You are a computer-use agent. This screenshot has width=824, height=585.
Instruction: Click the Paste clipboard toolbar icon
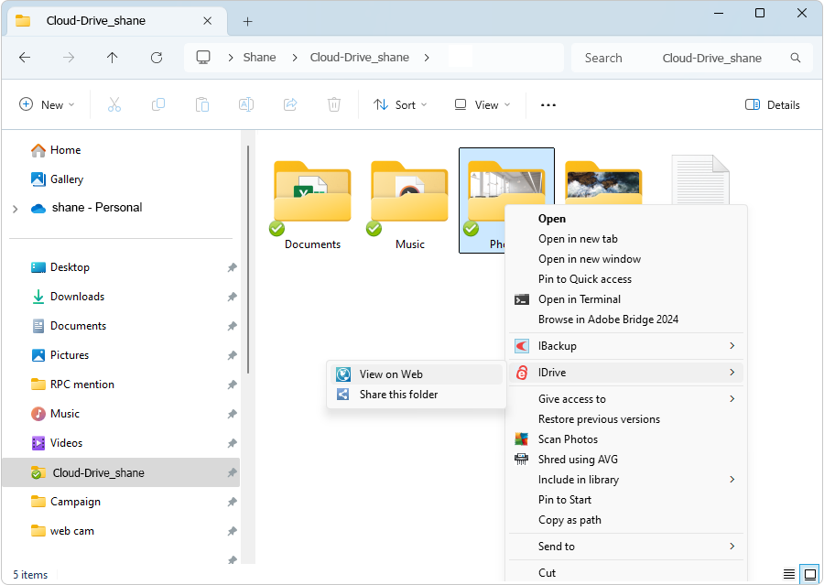click(x=202, y=104)
